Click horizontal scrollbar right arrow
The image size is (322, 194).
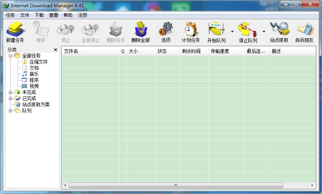tap(312, 185)
